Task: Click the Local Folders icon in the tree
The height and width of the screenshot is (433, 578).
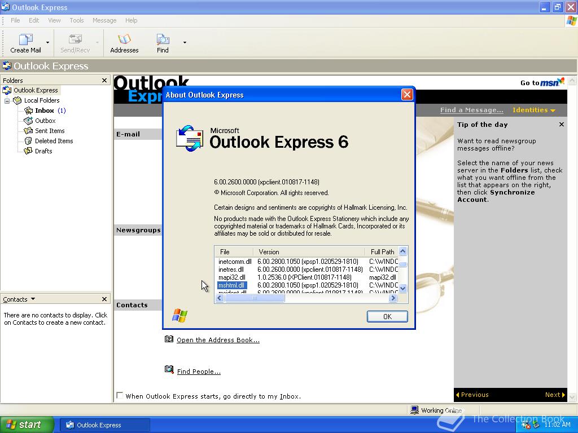Action: (x=17, y=100)
